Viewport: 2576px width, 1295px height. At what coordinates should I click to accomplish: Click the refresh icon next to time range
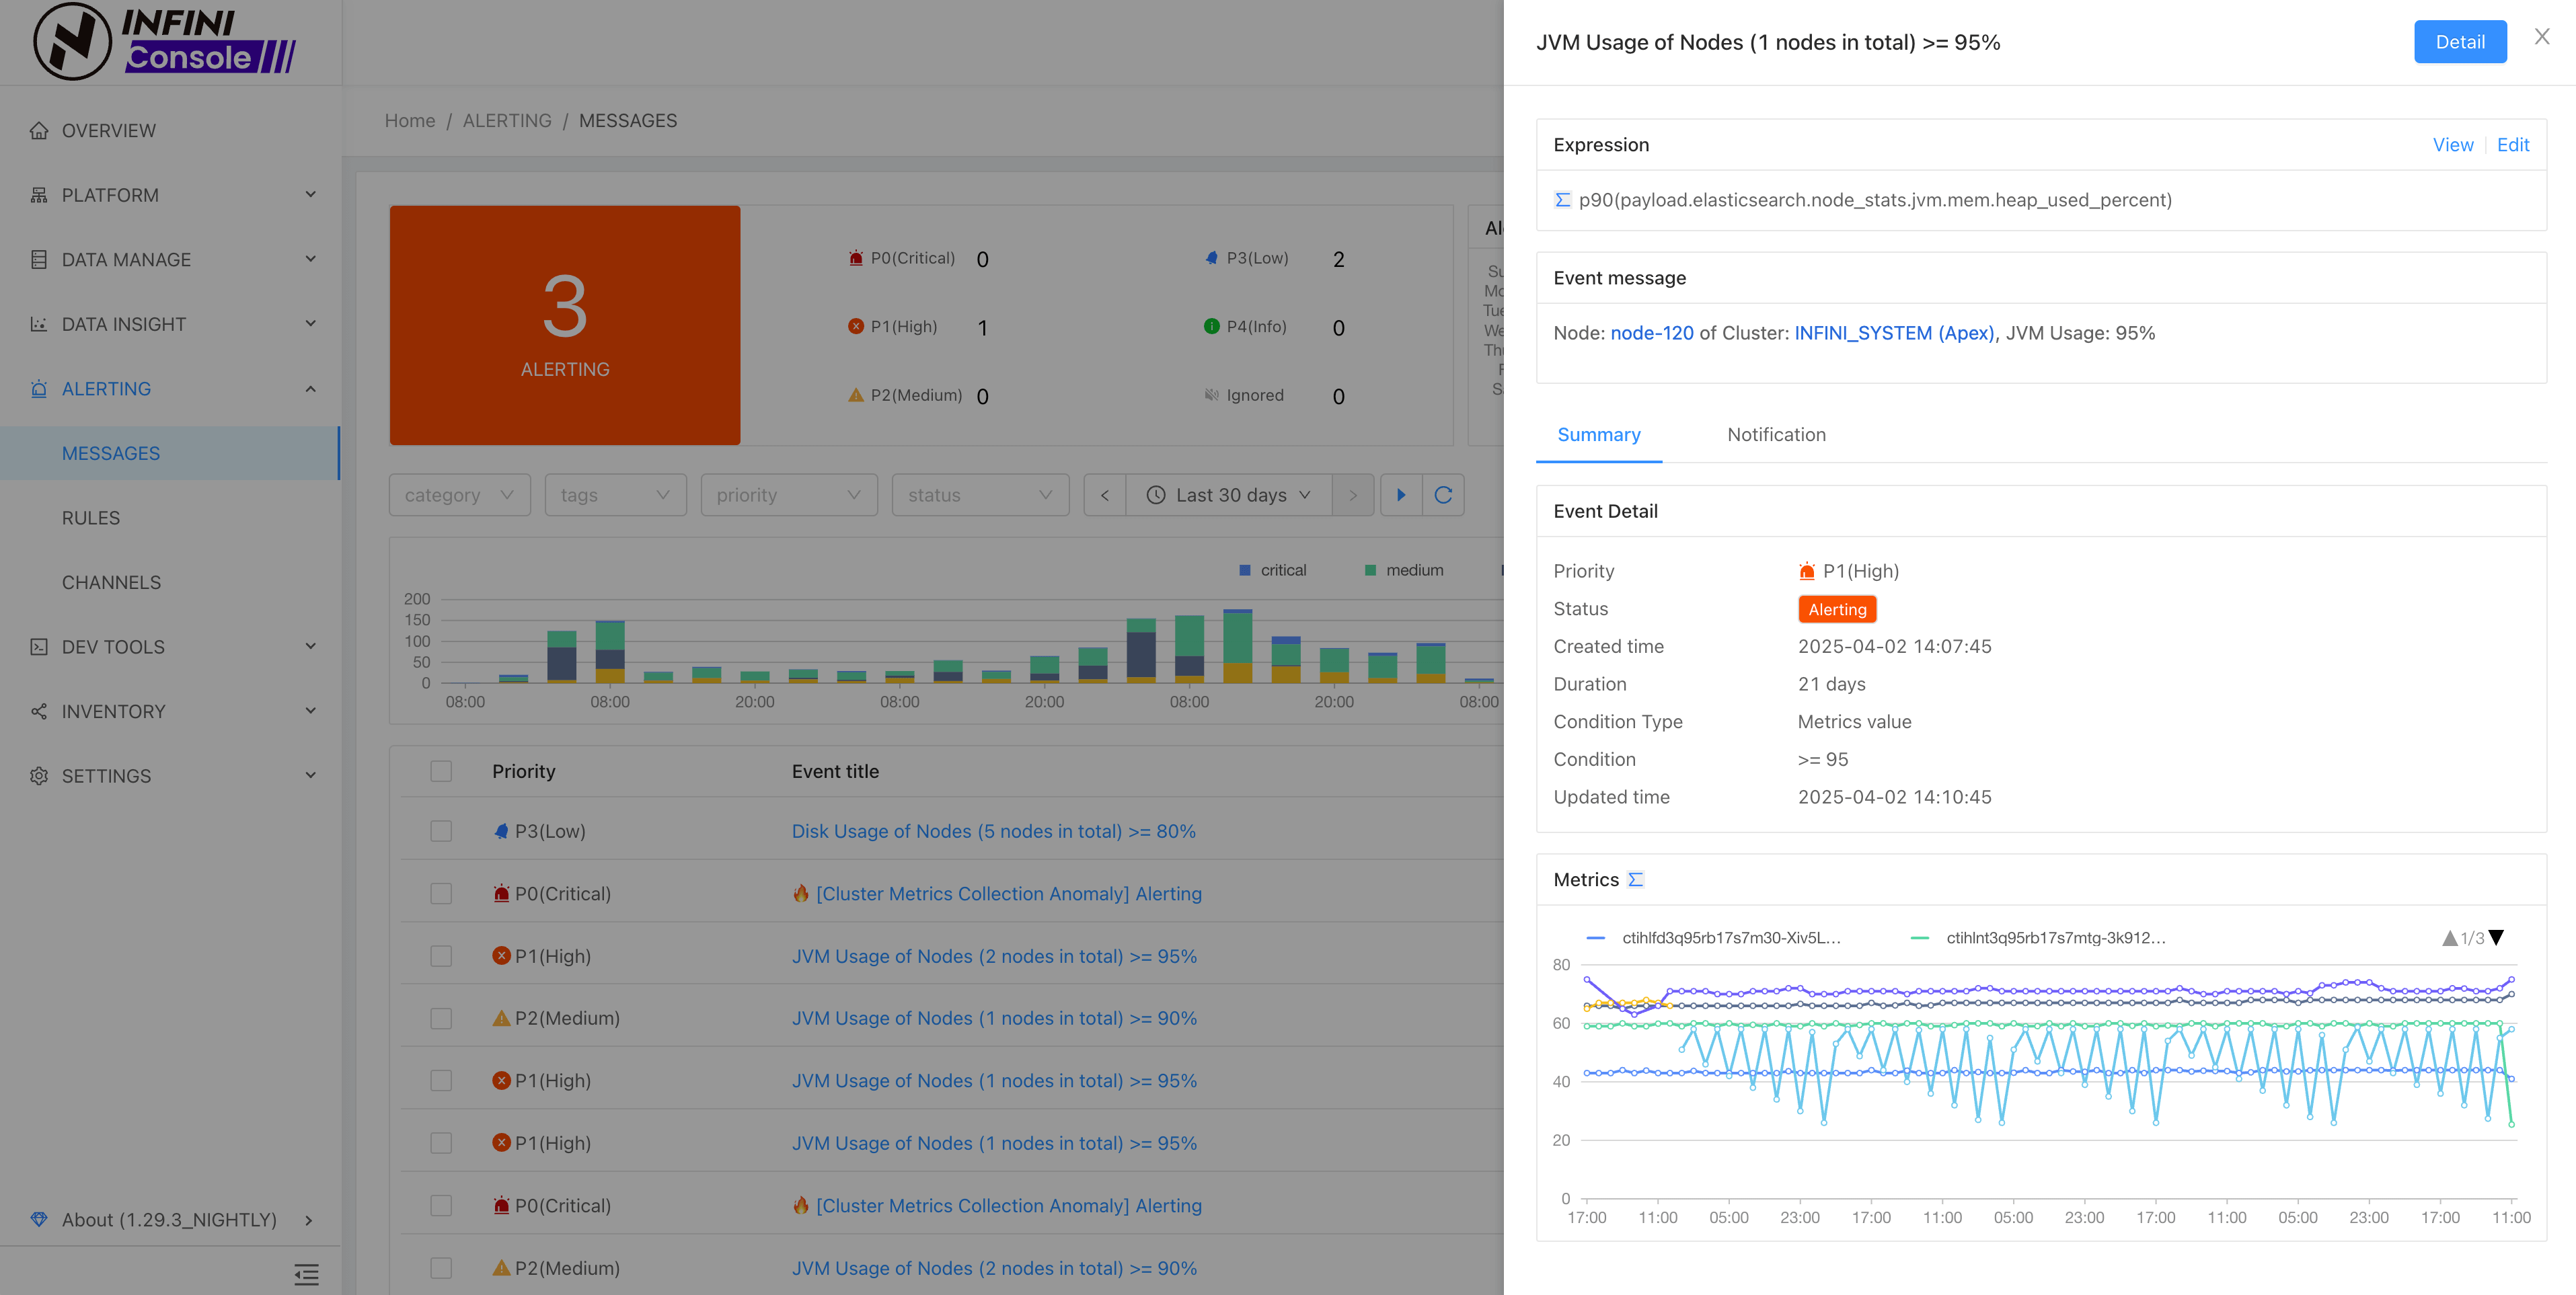tap(1442, 495)
